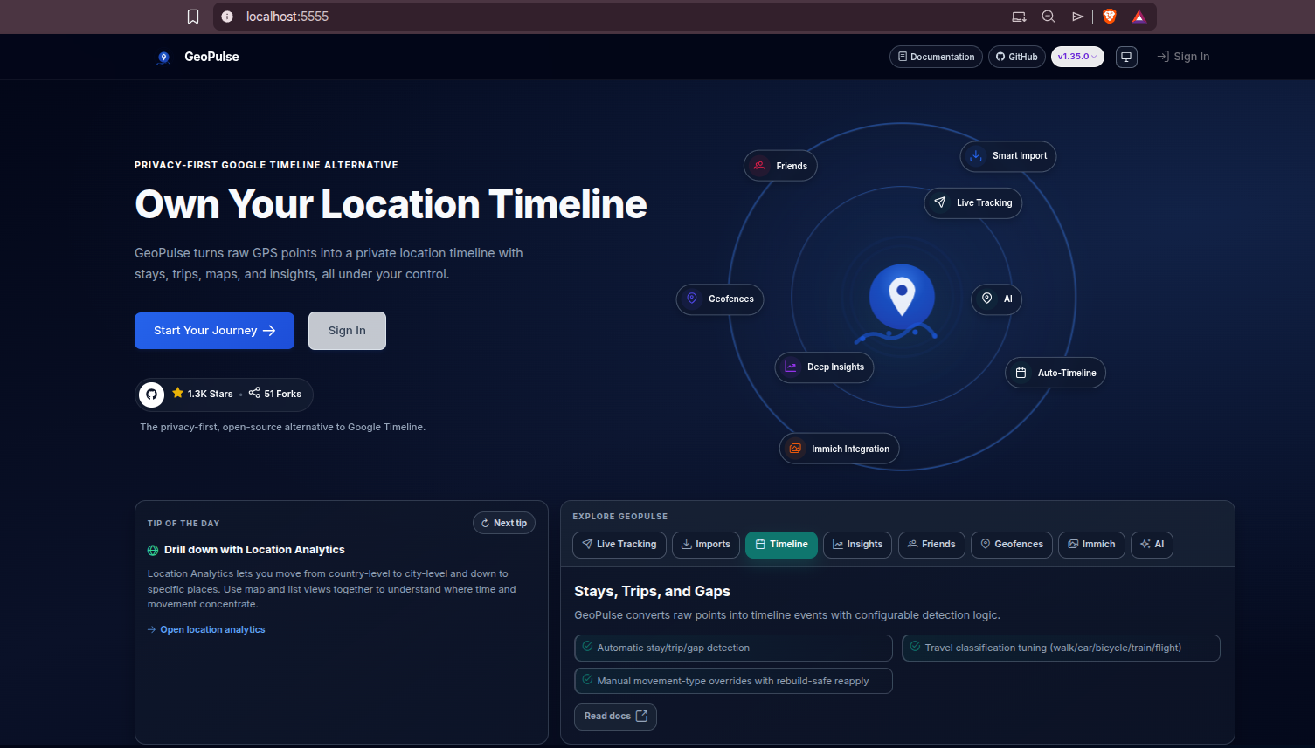Click the GeoPulse logo icon in the header
Image resolution: width=1315 pixels, height=748 pixels.
point(163,58)
